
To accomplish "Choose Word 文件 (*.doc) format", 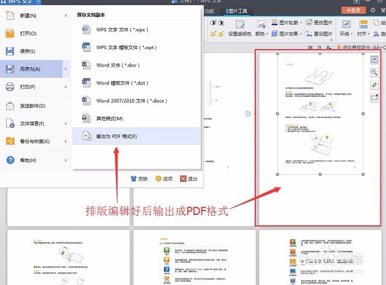I will pos(136,65).
